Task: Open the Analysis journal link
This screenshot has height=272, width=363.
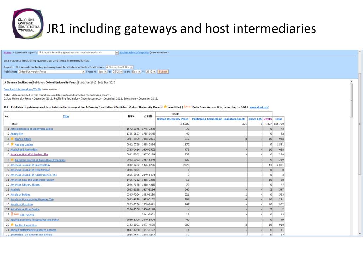Action: (x=15, y=189)
